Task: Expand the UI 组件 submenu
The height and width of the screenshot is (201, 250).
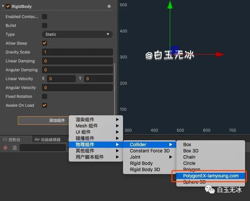Action: (x=96, y=132)
